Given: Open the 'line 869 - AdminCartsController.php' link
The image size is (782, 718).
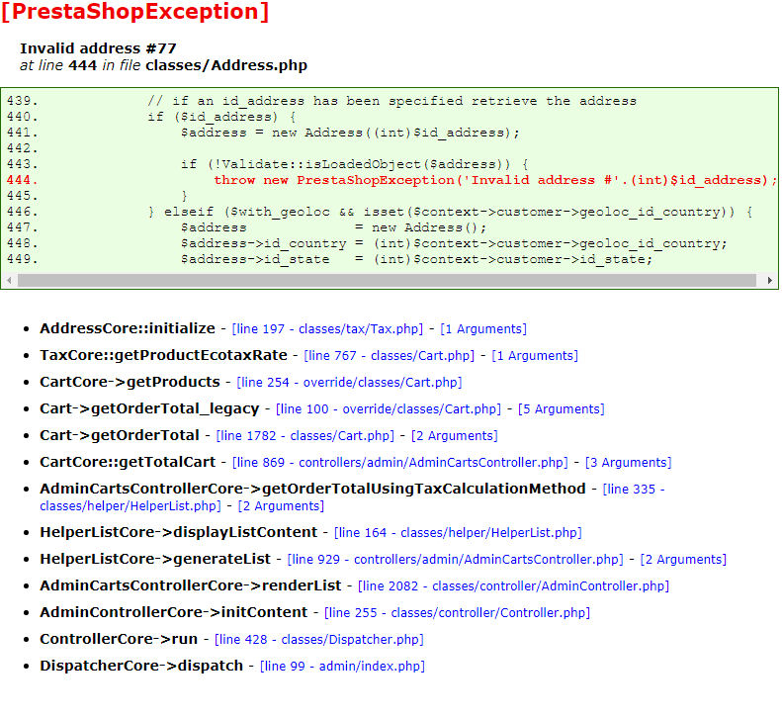Looking at the screenshot, I should pos(400,463).
